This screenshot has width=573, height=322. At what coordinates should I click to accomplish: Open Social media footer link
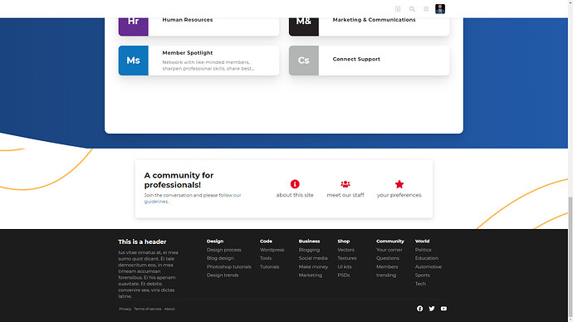[313, 258]
